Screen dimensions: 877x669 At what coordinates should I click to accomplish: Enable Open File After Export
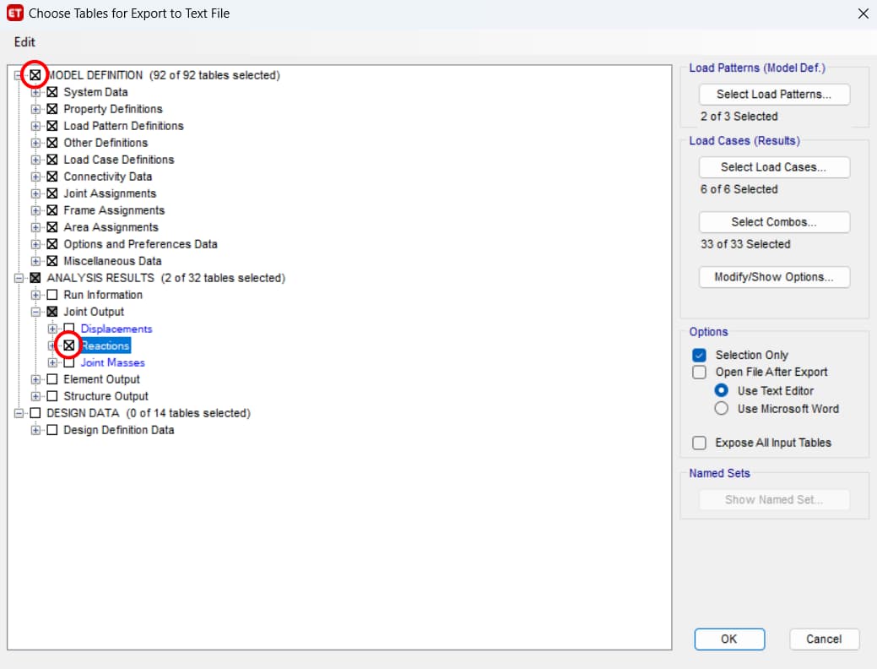[699, 372]
